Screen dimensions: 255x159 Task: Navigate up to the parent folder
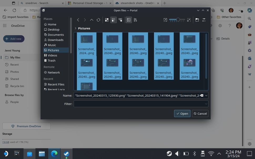coord(91,20)
